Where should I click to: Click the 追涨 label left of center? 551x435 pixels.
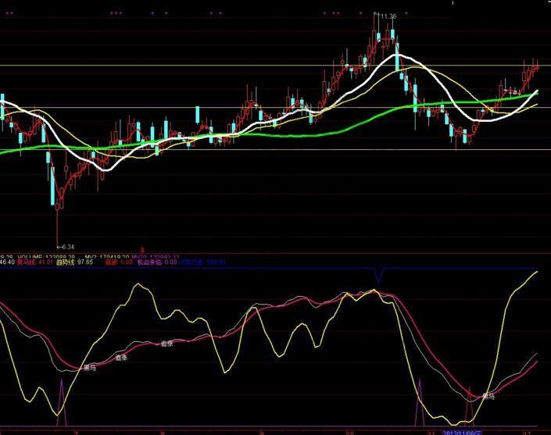(x=121, y=357)
